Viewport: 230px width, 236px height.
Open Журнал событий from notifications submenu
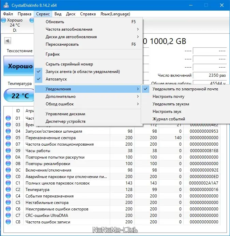[169, 119]
